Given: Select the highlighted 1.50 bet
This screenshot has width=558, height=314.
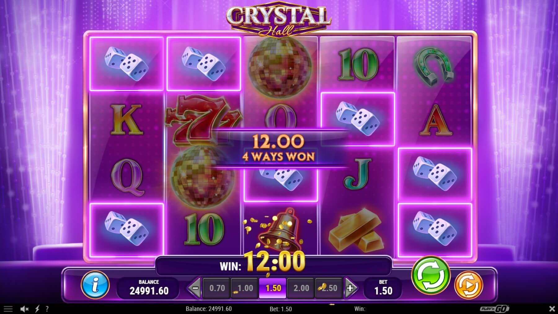Looking at the screenshot, I should coord(273,288).
